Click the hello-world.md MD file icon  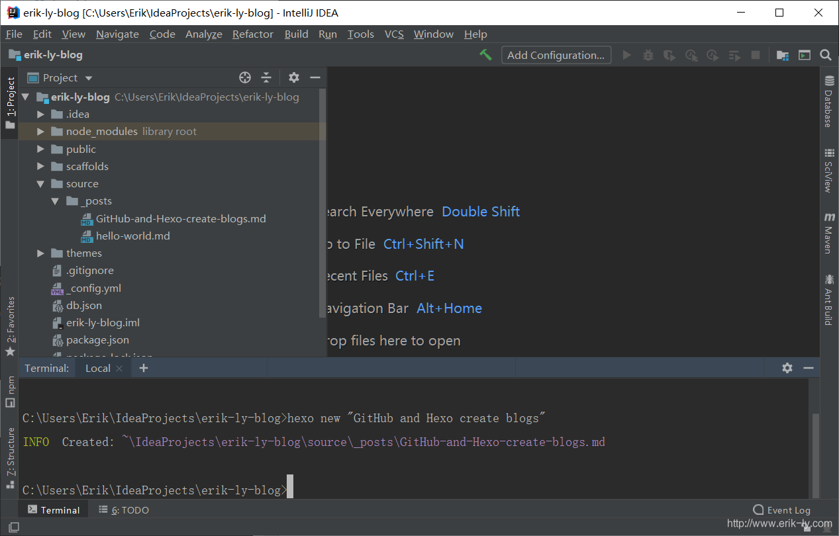pos(87,236)
